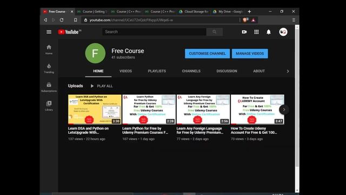Select the PLAYLISTS channel tab
The width and height of the screenshot is (346, 195).
[157, 71]
